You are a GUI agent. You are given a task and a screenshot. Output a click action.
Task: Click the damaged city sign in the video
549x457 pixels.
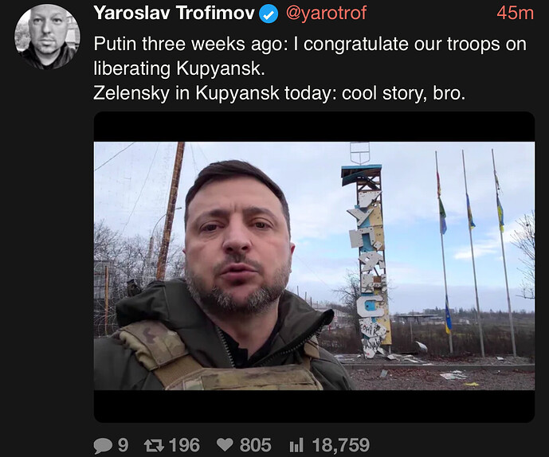(368, 255)
